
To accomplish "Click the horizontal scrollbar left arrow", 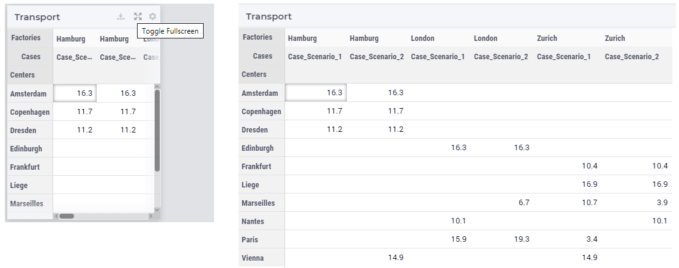I will pyautogui.click(x=56, y=215).
